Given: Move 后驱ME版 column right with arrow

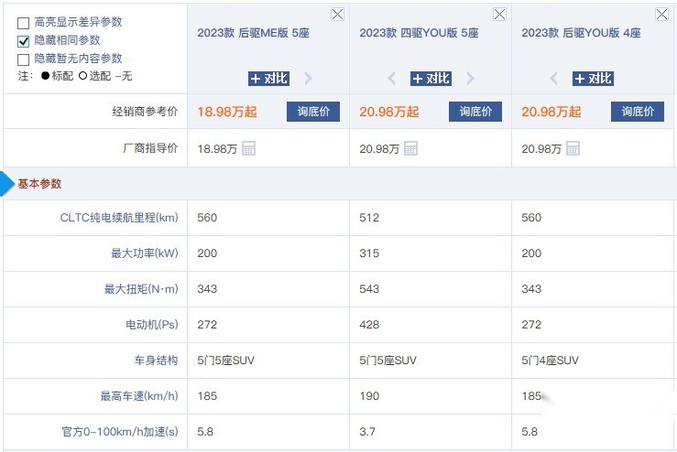Looking at the screenshot, I should (308, 79).
